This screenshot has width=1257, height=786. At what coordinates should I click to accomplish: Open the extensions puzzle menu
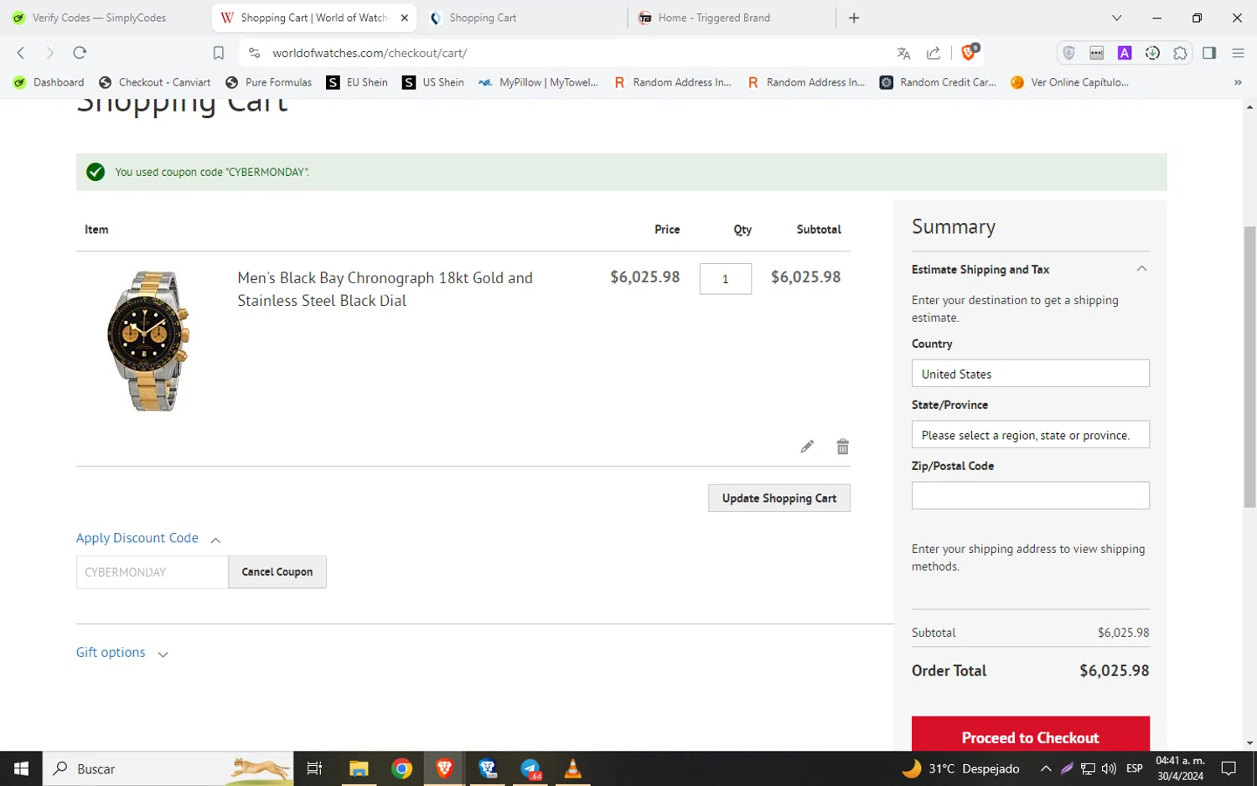coord(1180,53)
